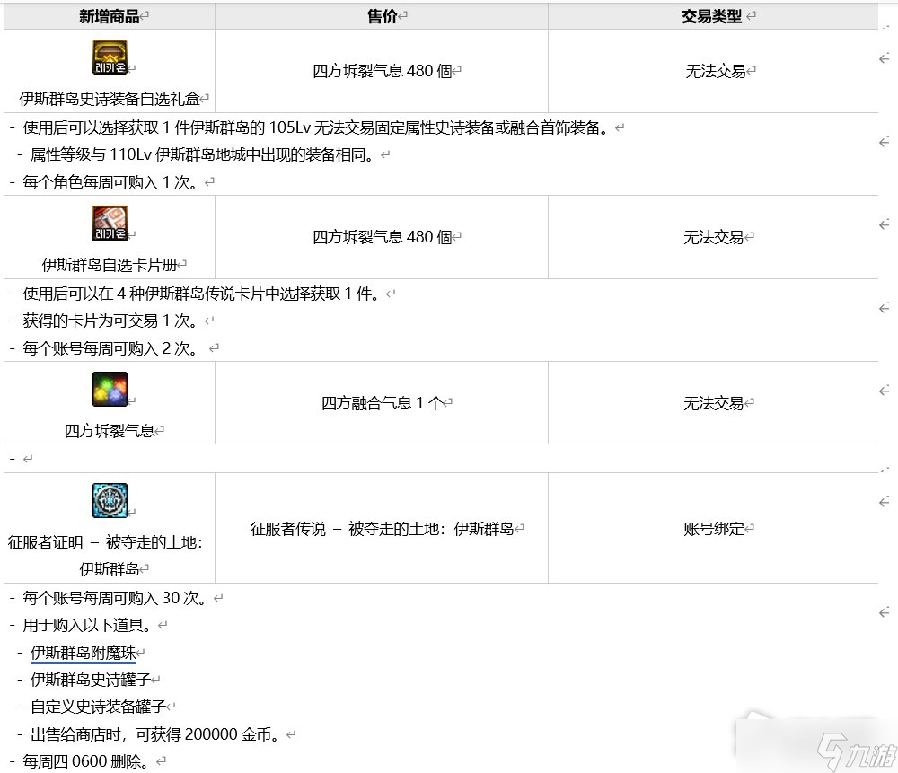Click the price 四方坼裂气息 480 個 in gift box row
898x773 pixels.
point(382,71)
